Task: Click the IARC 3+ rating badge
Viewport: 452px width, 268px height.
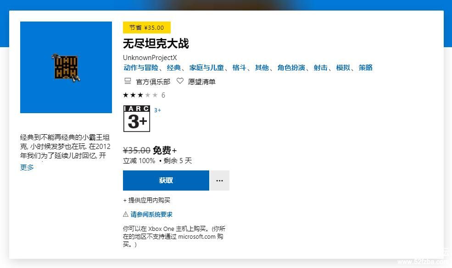Action: point(137,118)
